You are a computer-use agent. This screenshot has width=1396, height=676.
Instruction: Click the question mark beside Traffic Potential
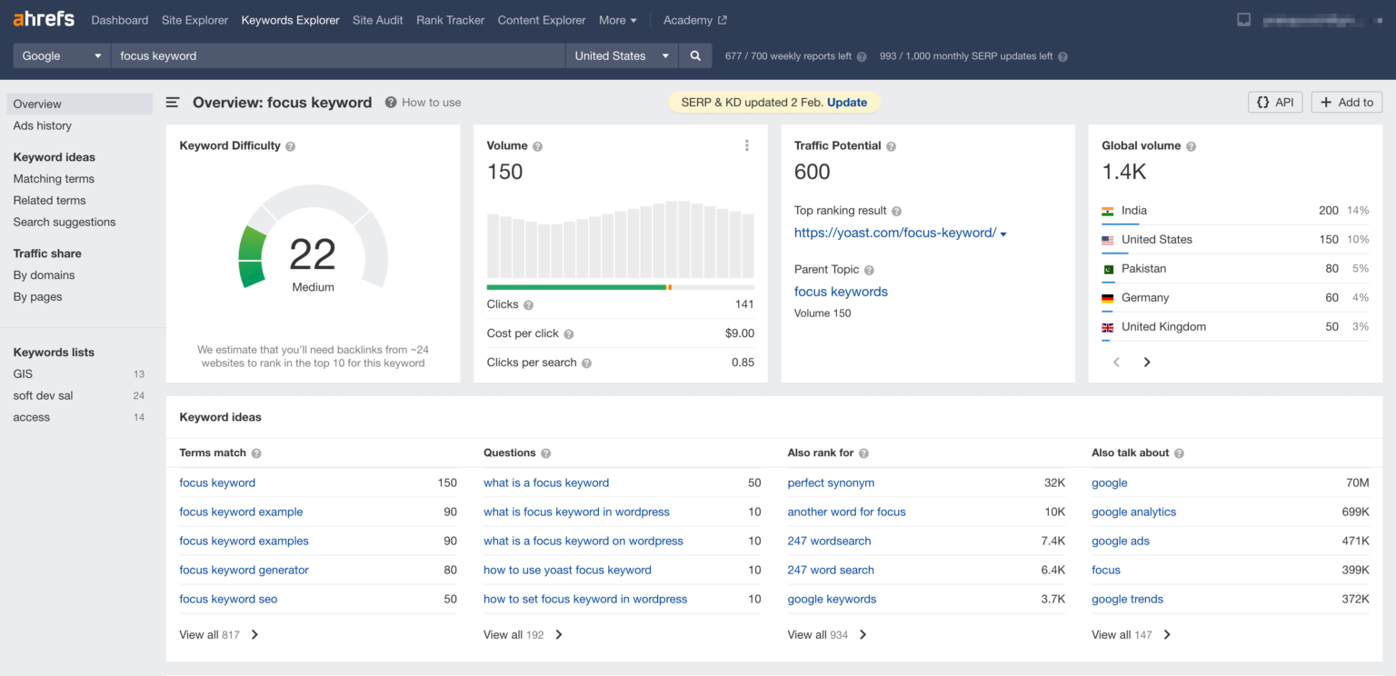tap(890, 145)
